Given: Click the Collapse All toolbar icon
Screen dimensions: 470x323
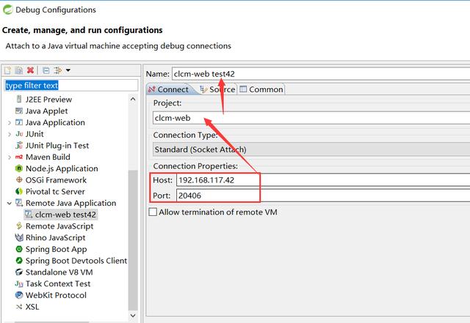Looking at the screenshot, I should 46,70.
